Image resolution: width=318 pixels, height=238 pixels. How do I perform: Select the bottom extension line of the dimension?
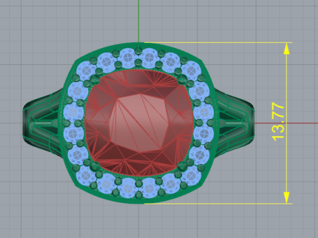(218, 204)
